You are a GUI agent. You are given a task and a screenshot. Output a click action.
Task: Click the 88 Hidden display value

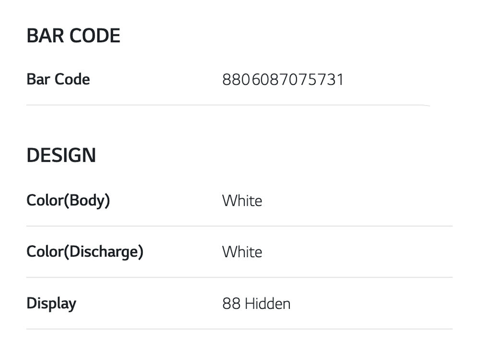coord(256,304)
